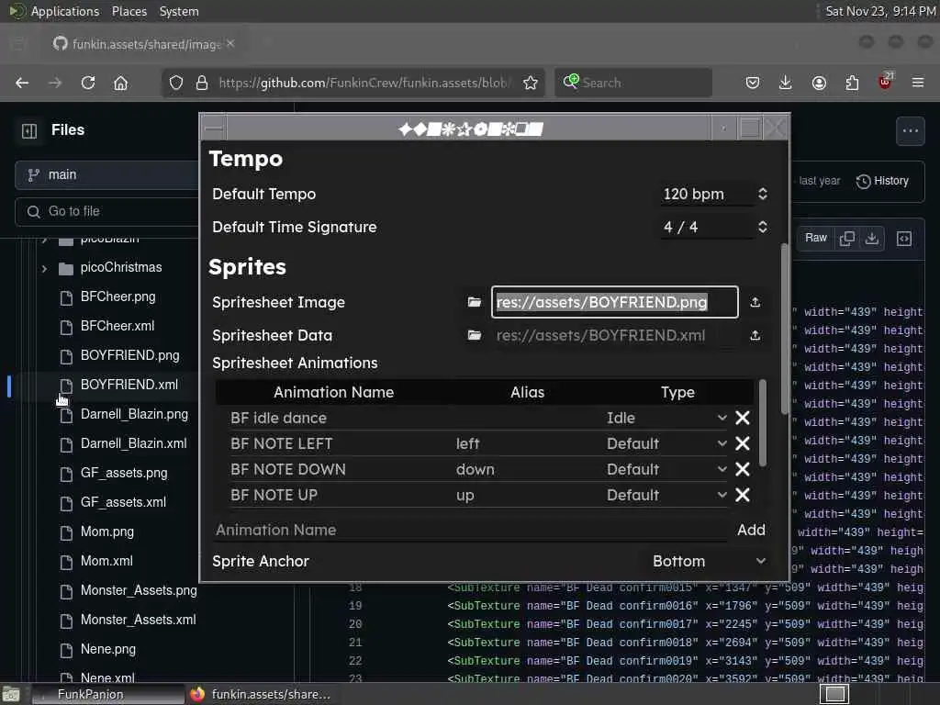940x705 pixels.
Task: Remove the BF idle dance animation
Action: click(x=742, y=418)
